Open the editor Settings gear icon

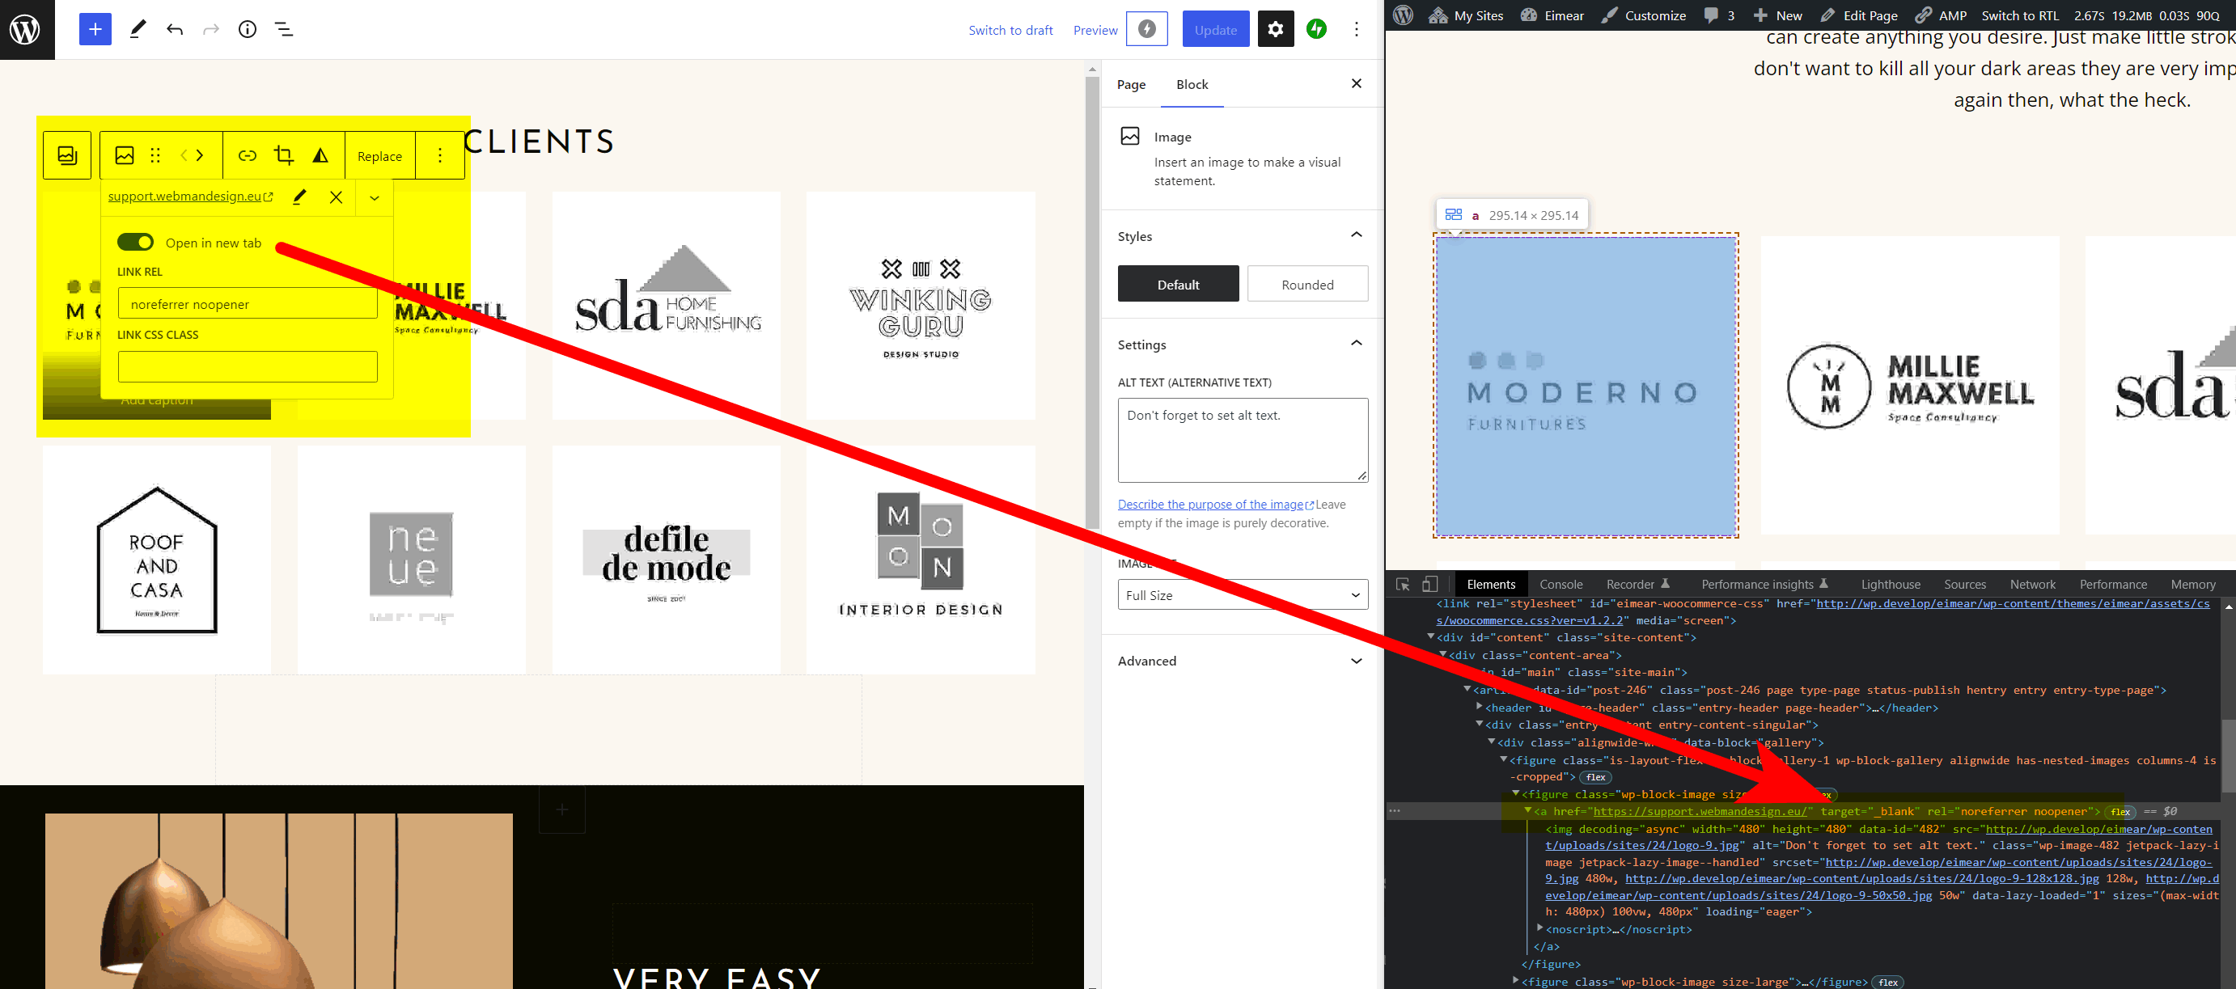coord(1275,29)
